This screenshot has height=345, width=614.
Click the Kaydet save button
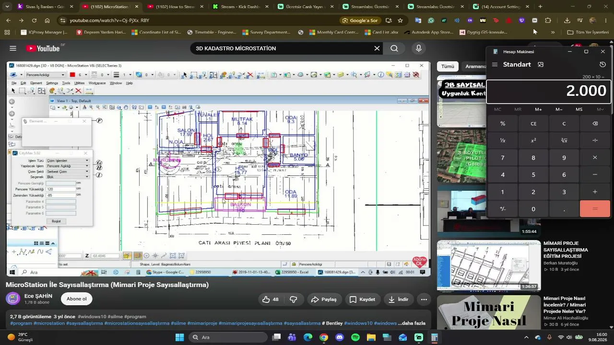[362, 299]
